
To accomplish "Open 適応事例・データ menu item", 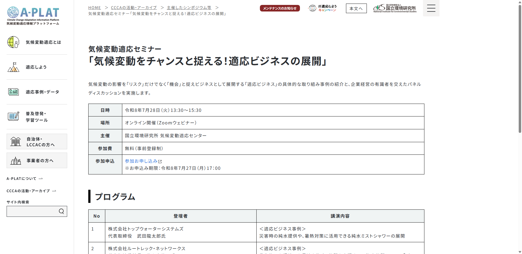I will 37,92.
